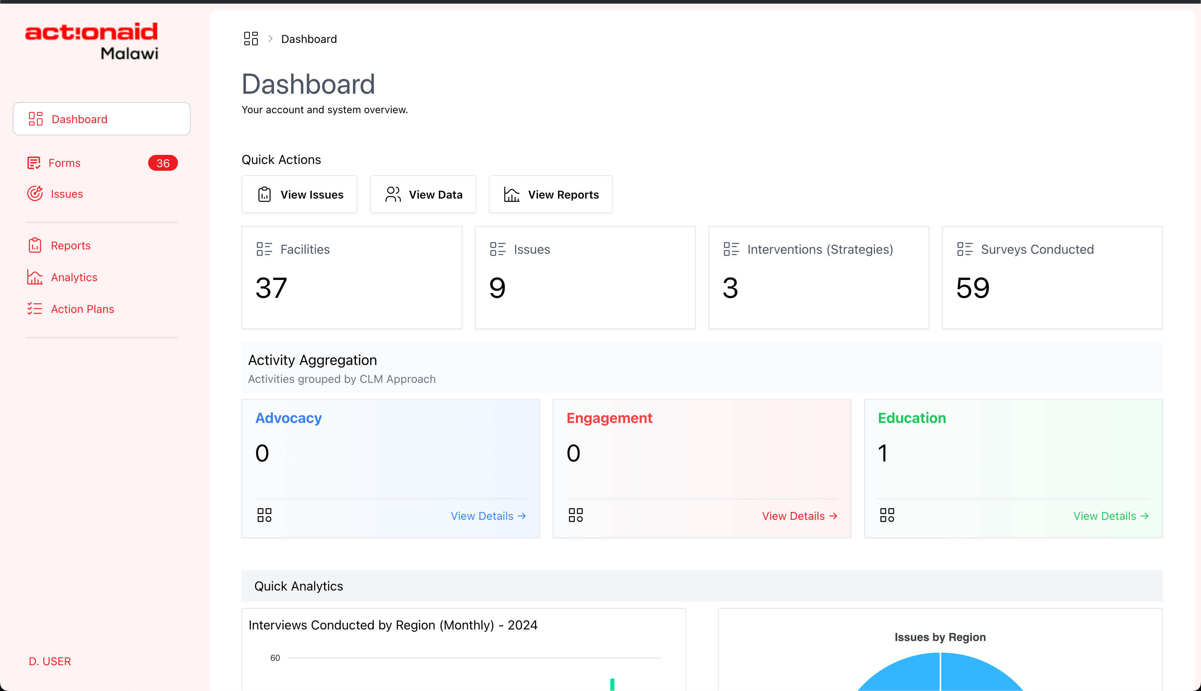The width and height of the screenshot is (1201, 691).
Task: Open View Details for Advocacy
Action: [488, 516]
